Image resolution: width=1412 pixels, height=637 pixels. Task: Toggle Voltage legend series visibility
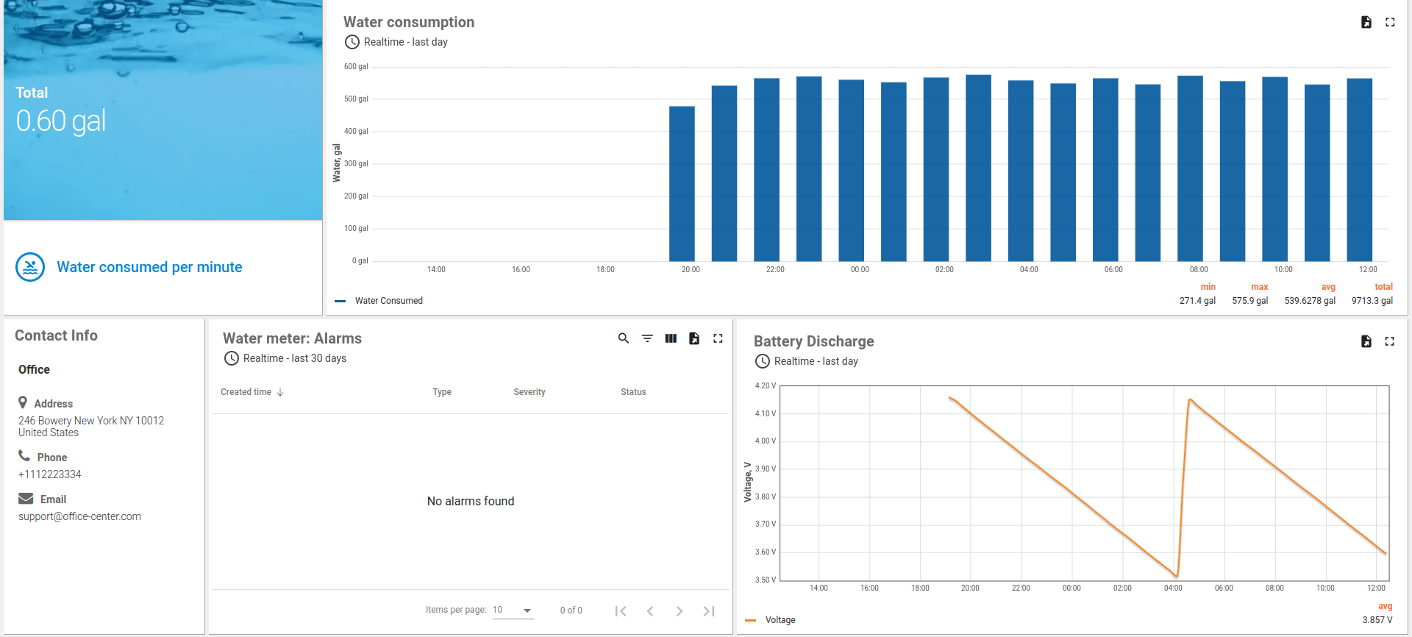point(780,620)
